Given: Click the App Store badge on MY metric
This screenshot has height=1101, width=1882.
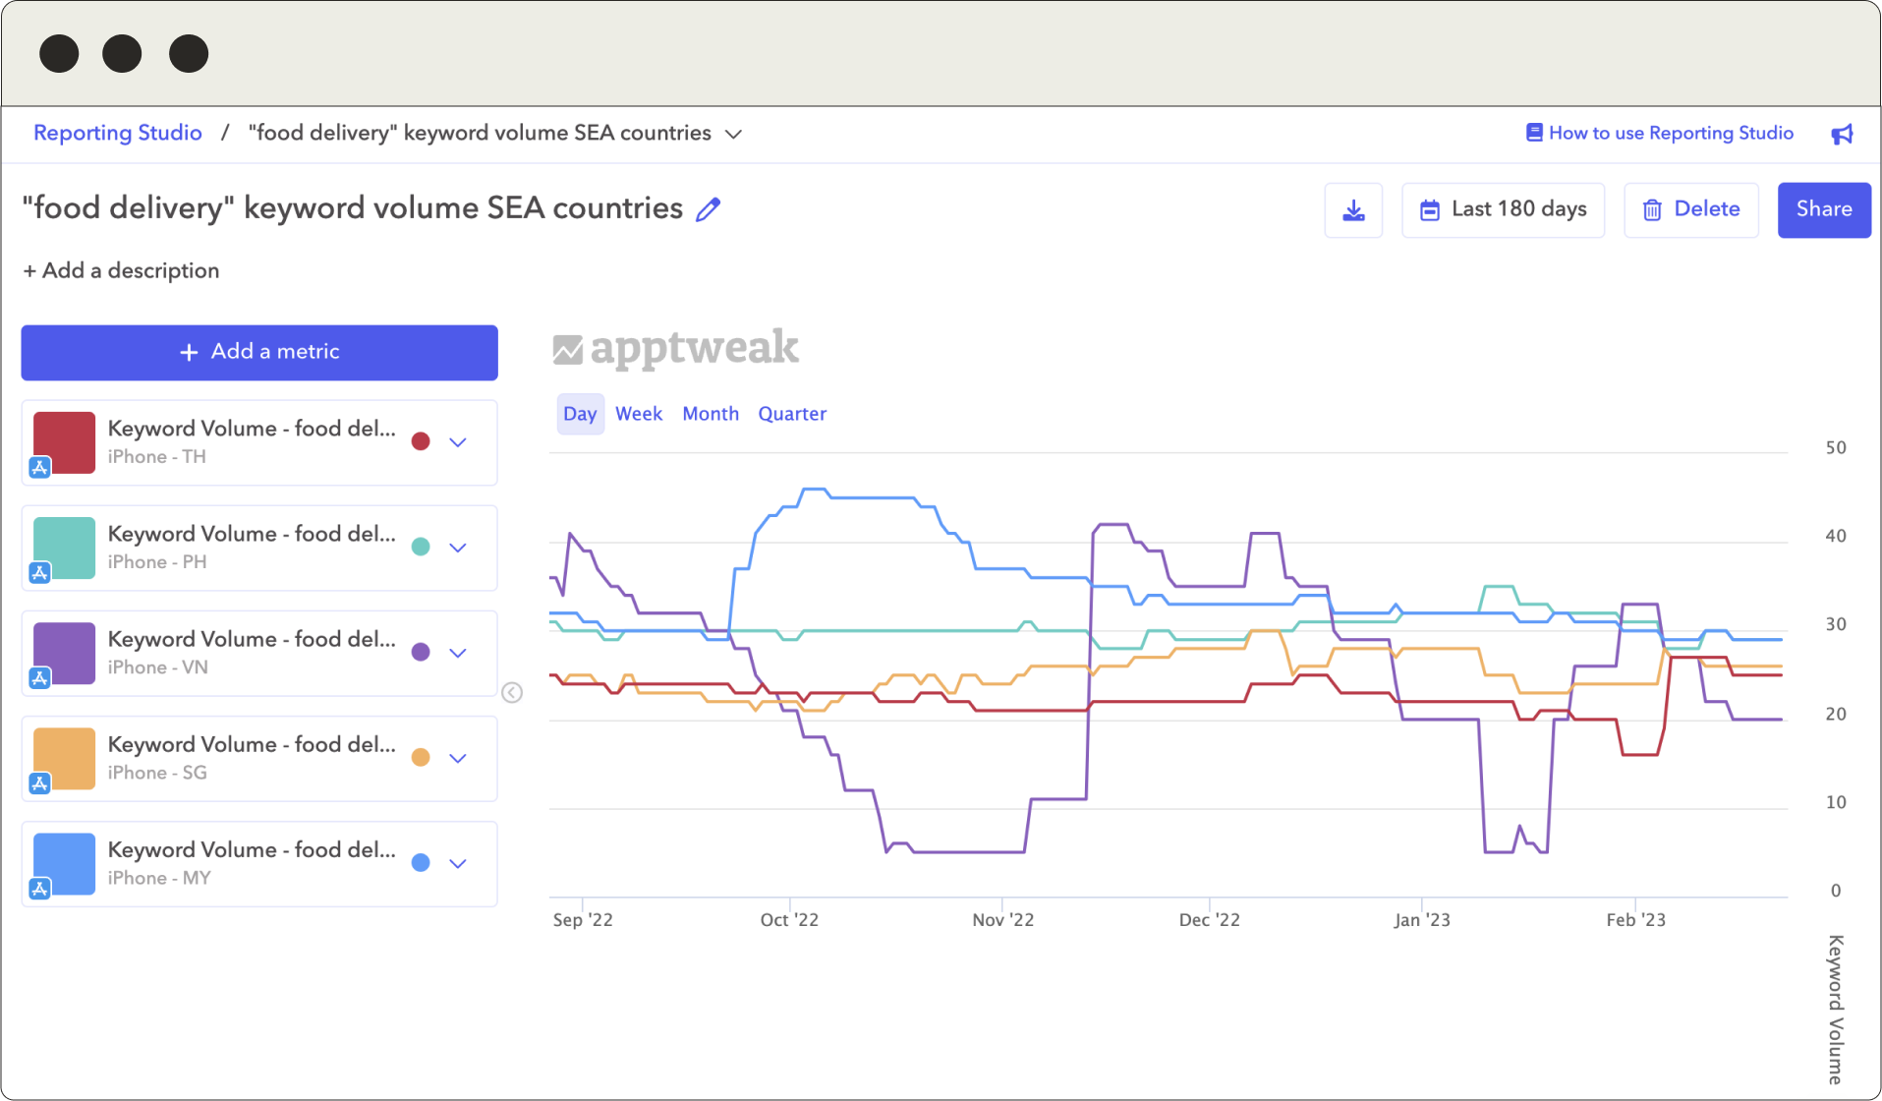Looking at the screenshot, I should [x=39, y=889].
